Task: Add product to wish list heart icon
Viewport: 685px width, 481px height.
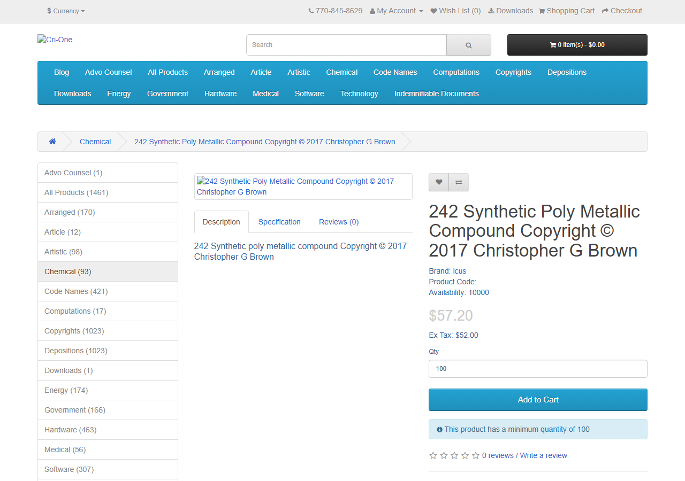Action: click(x=439, y=182)
